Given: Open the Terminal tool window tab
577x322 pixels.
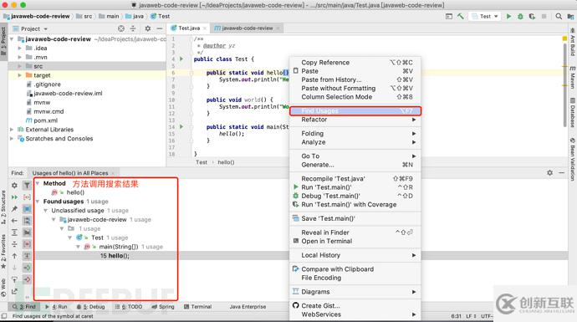Looking at the screenshot, I should (x=197, y=307).
